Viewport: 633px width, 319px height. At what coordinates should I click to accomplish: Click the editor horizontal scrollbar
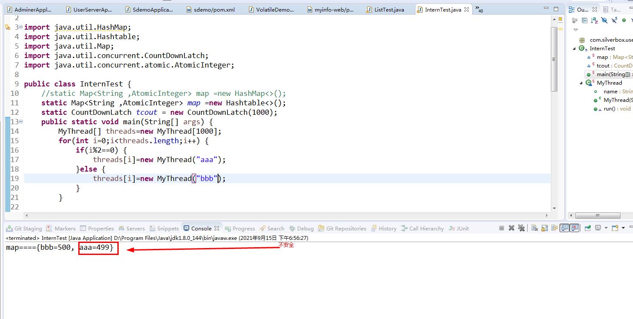[x=288, y=215]
